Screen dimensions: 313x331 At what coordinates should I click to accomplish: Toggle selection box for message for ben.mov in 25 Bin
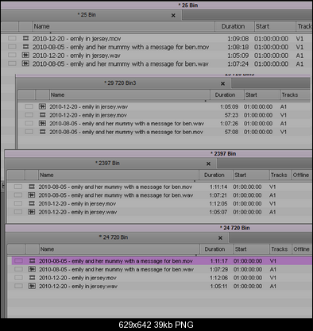pyautogui.click(x=12, y=47)
